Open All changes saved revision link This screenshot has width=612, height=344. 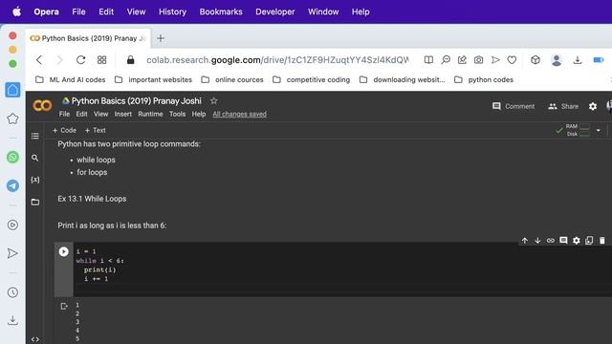point(240,114)
